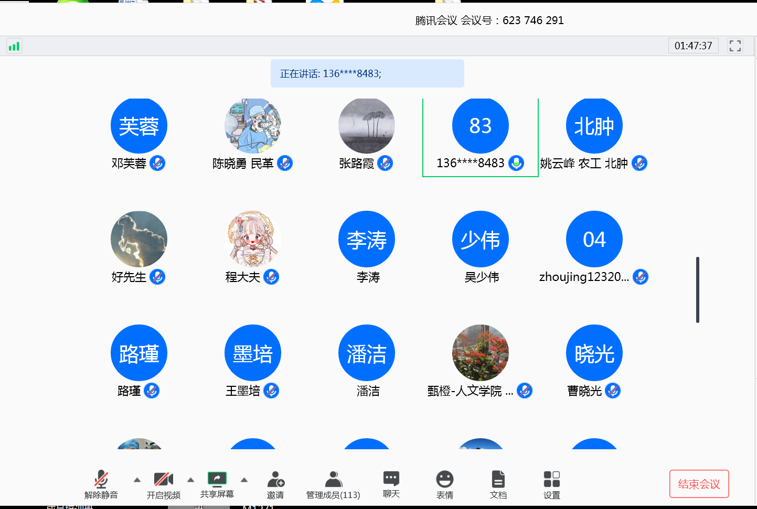Click the name label 潘洁

pyautogui.click(x=368, y=391)
